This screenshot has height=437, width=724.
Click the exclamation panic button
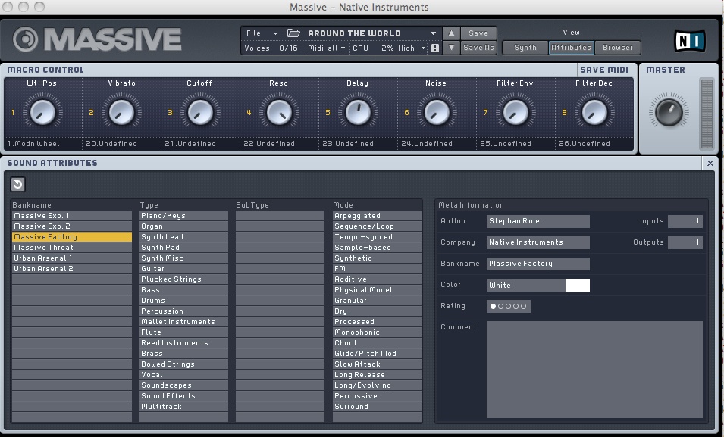pos(435,48)
